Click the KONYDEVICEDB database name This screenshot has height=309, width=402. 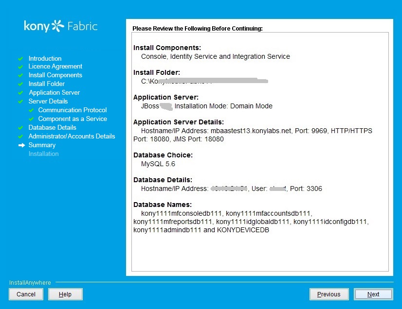pos(243,230)
